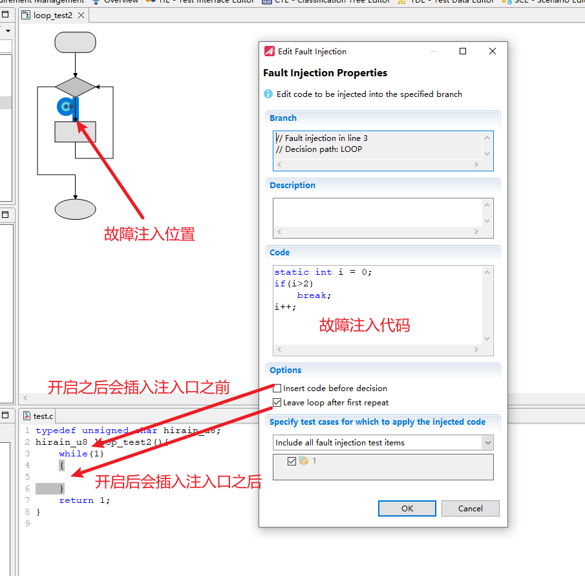585x576 pixels.
Task: Click the view icon left of loop_test2 tab
Action: tap(5, 15)
